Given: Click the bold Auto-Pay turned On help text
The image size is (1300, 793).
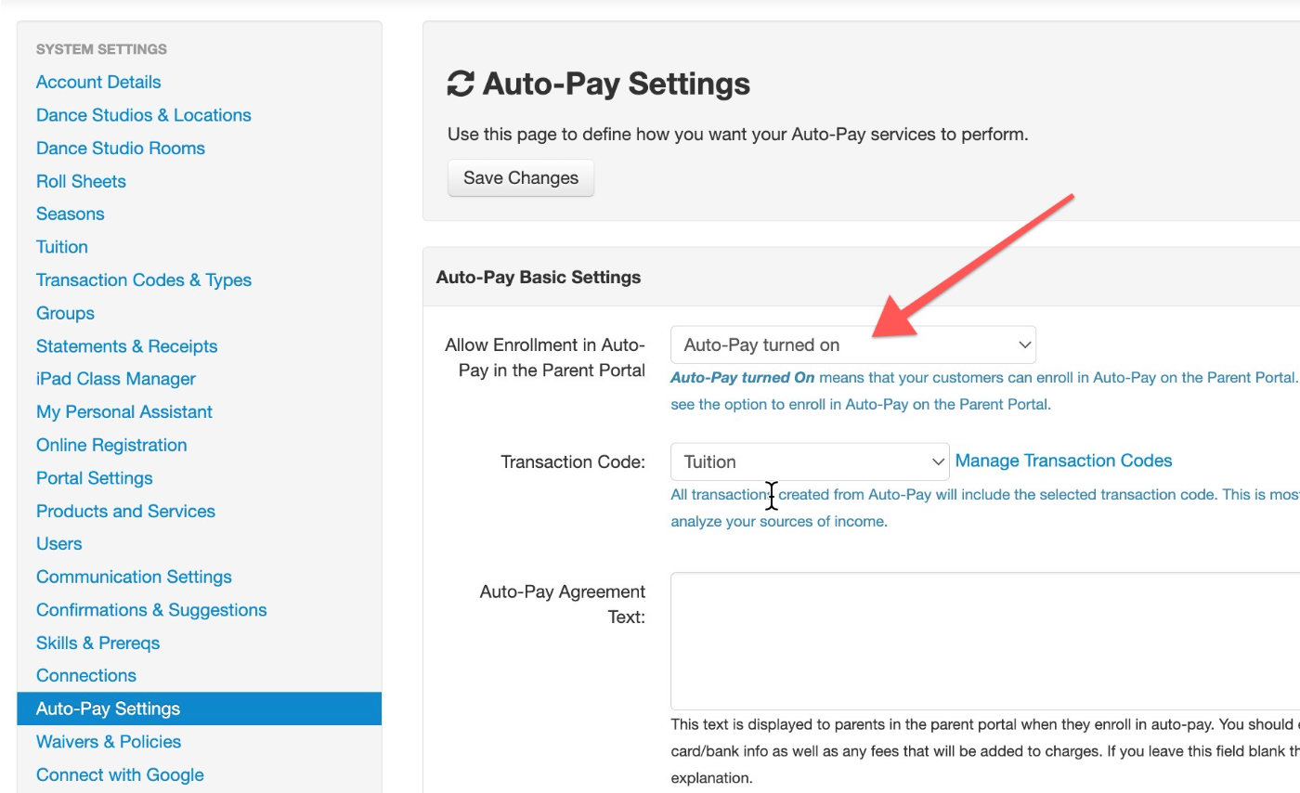Looking at the screenshot, I should coord(743,378).
